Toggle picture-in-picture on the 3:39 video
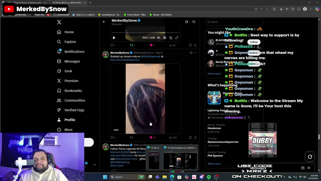321x181 pixels. (171, 38)
